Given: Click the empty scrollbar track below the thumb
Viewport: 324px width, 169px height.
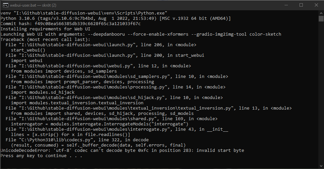Looking at the screenshot, I should (321, 93).
